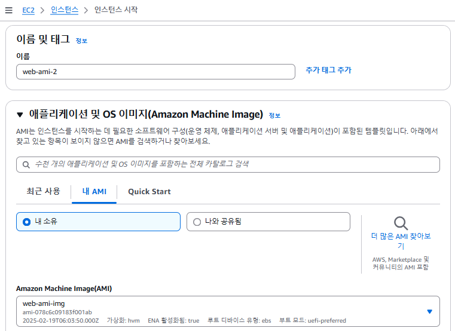Click the magnifier icon in the search box

click(26, 165)
